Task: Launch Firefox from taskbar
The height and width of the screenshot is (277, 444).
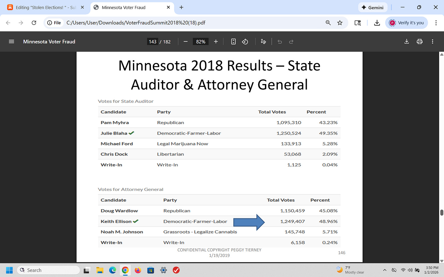Action: click(x=138, y=270)
